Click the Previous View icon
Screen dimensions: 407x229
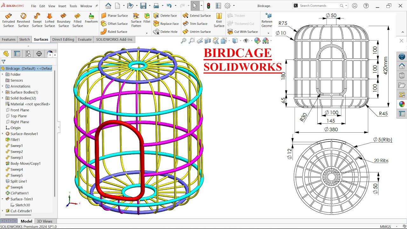[200, 41]
